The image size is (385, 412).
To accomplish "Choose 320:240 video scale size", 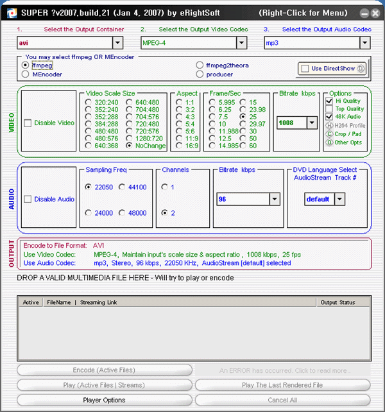I will [88, 102].
